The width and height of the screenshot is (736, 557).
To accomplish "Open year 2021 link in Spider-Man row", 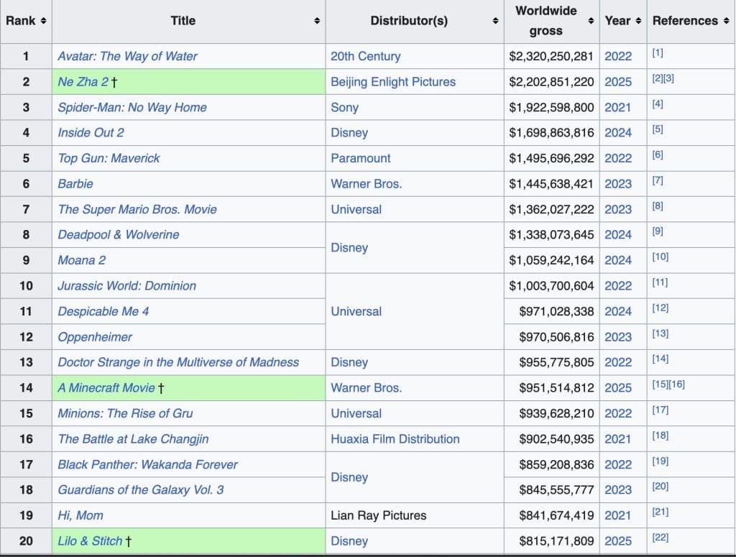I will coord(617,108).
